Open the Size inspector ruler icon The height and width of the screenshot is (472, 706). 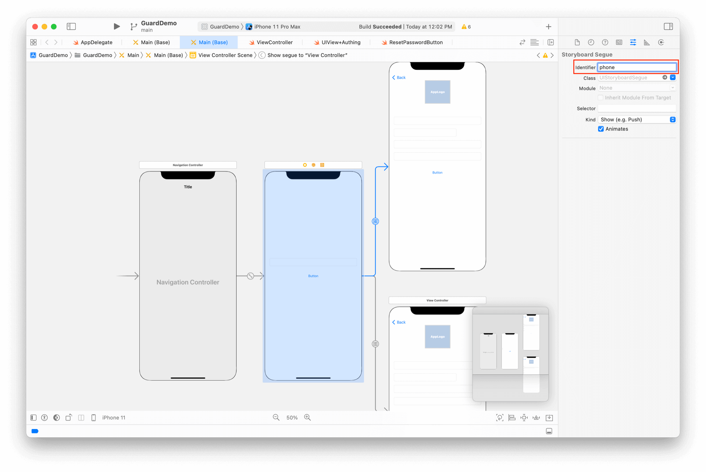pyautogui.click(x=647, y=42)
